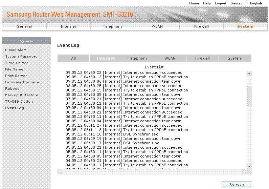Select Firewall event filter tab
The image size is (269, 189).
(x=202, y=58)
